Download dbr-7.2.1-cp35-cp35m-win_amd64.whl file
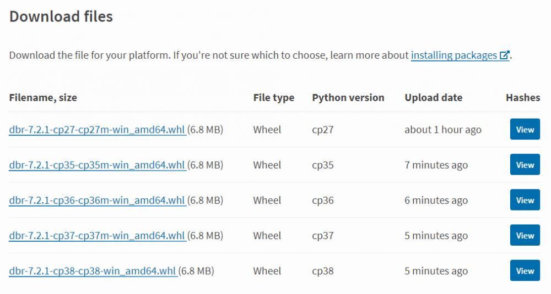Screen dimensions: 551x294 tap(97, 165)
